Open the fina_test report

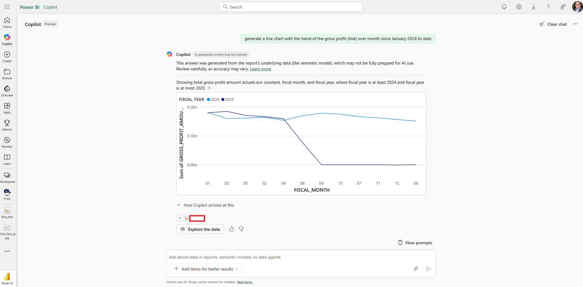pos(7,213)
